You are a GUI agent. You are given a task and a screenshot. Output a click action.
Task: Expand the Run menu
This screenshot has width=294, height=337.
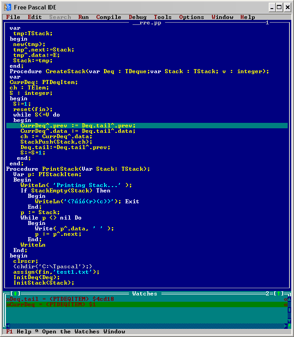click(x=83, y=17)
